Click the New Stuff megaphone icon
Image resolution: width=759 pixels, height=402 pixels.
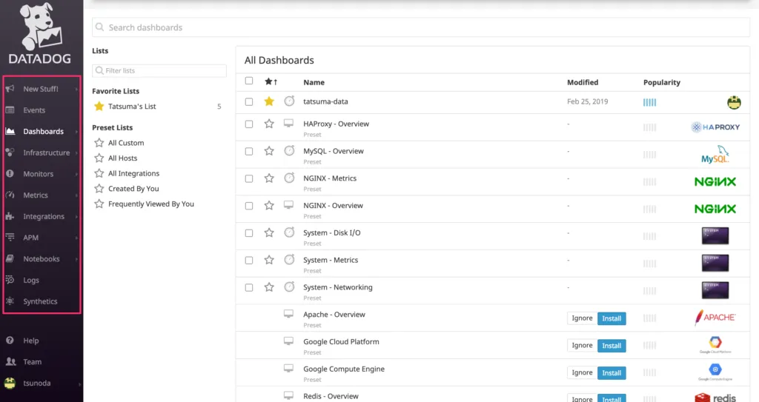pos(10,89)
